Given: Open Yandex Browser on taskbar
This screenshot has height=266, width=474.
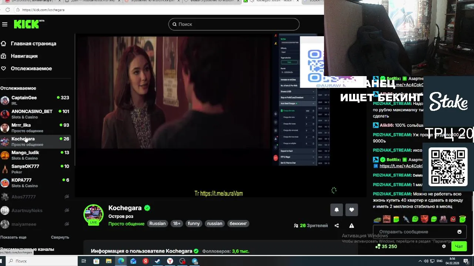Looking at the screenshot, I should (x=170, y=261).
